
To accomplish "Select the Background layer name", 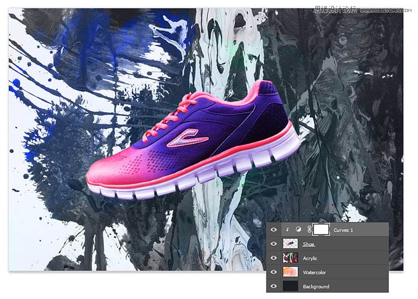I will [x=315, y=286].
